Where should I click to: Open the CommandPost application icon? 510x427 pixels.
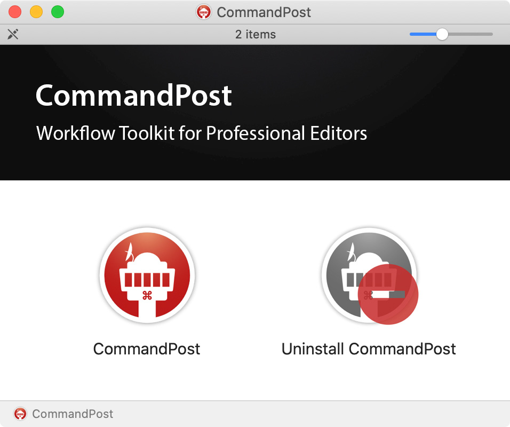pyautogui.click(x=147, y=275)
